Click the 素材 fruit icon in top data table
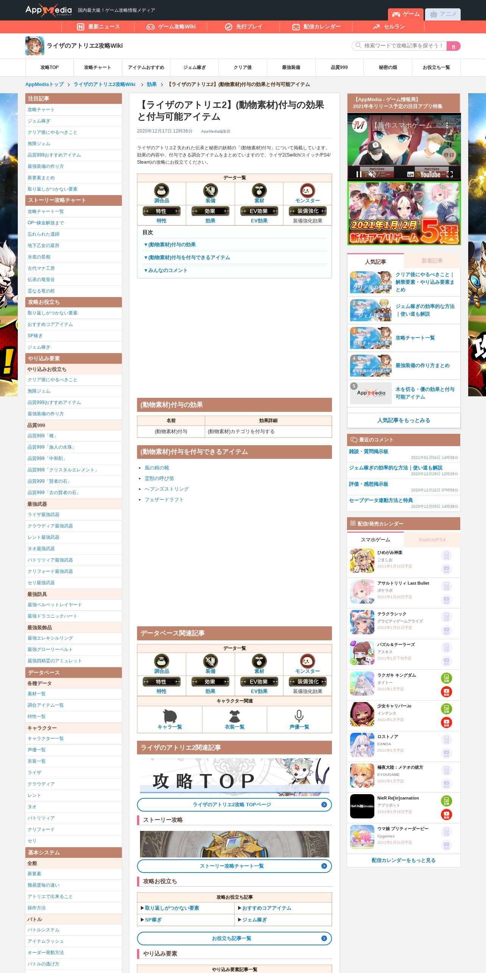The height and width of the screenshot is (973, 486). pos(259,190)
